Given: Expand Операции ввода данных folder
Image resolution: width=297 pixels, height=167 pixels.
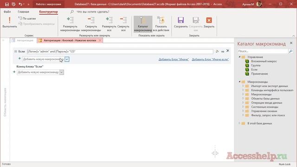Looking at the screenshot, I should pos(243,103).
